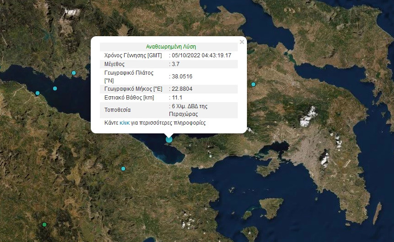Click the 'Τοποθεσία' row label

click(x=118, y=110)
